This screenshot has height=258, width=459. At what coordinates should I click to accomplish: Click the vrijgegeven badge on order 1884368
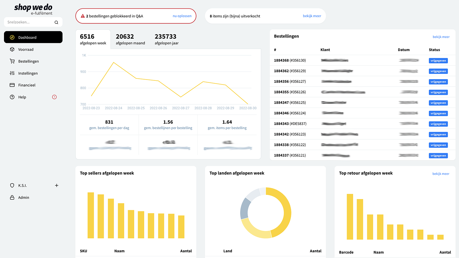[x=438, y=61]
